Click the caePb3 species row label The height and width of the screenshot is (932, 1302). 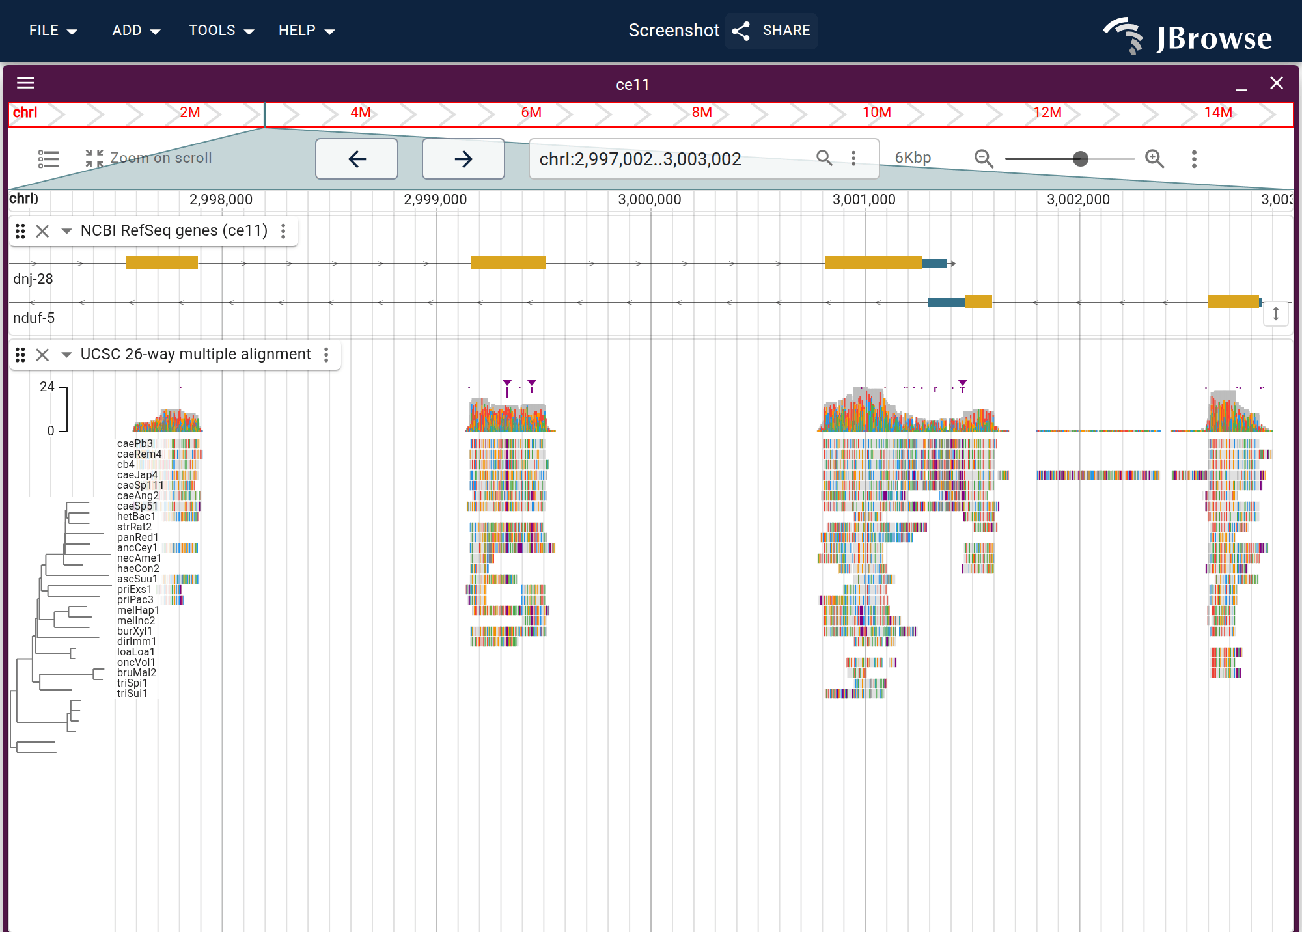click(135, 444)
